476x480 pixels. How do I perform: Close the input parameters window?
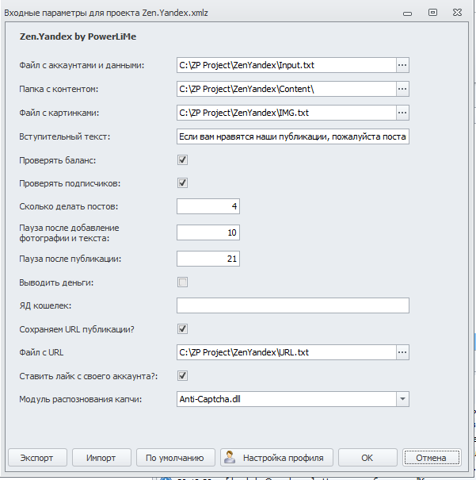coord(457,13)
